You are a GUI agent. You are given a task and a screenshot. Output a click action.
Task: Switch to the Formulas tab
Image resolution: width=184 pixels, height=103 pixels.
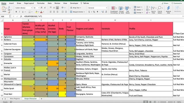(41, 3)
